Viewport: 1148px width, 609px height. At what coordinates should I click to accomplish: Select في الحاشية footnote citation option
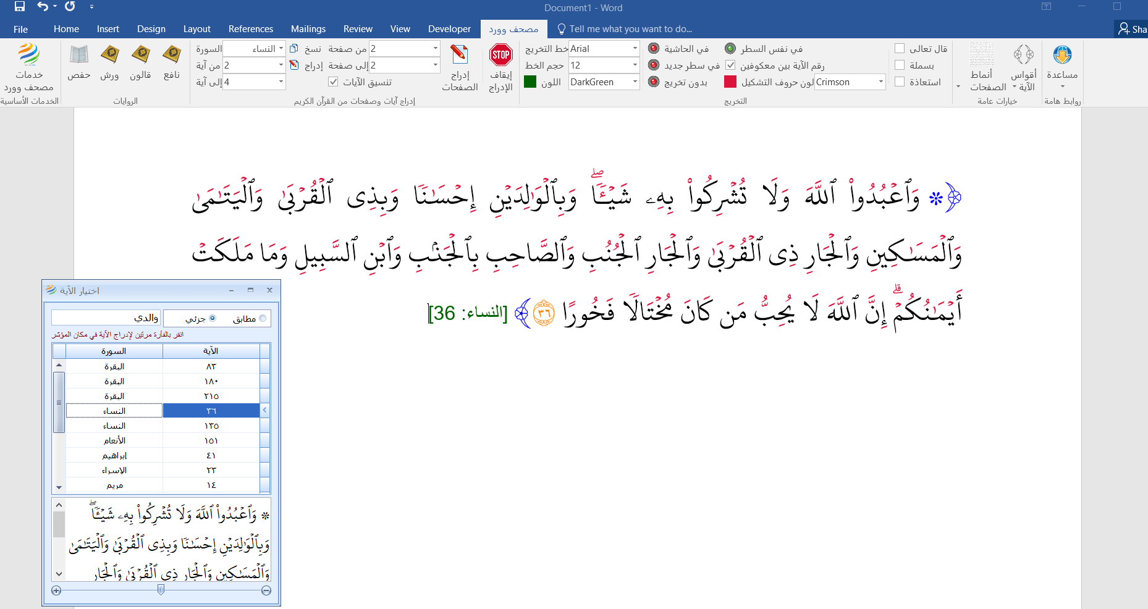pyautogui.click(x=654, y=48)
